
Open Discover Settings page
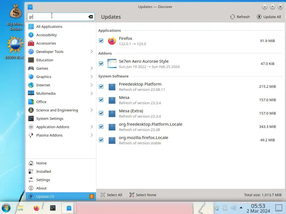pyautogui.click(x=61, y=180)
